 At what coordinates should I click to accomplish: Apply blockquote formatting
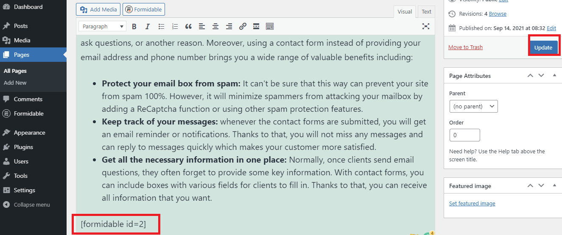pyautogui.click(x=188, y=26)
